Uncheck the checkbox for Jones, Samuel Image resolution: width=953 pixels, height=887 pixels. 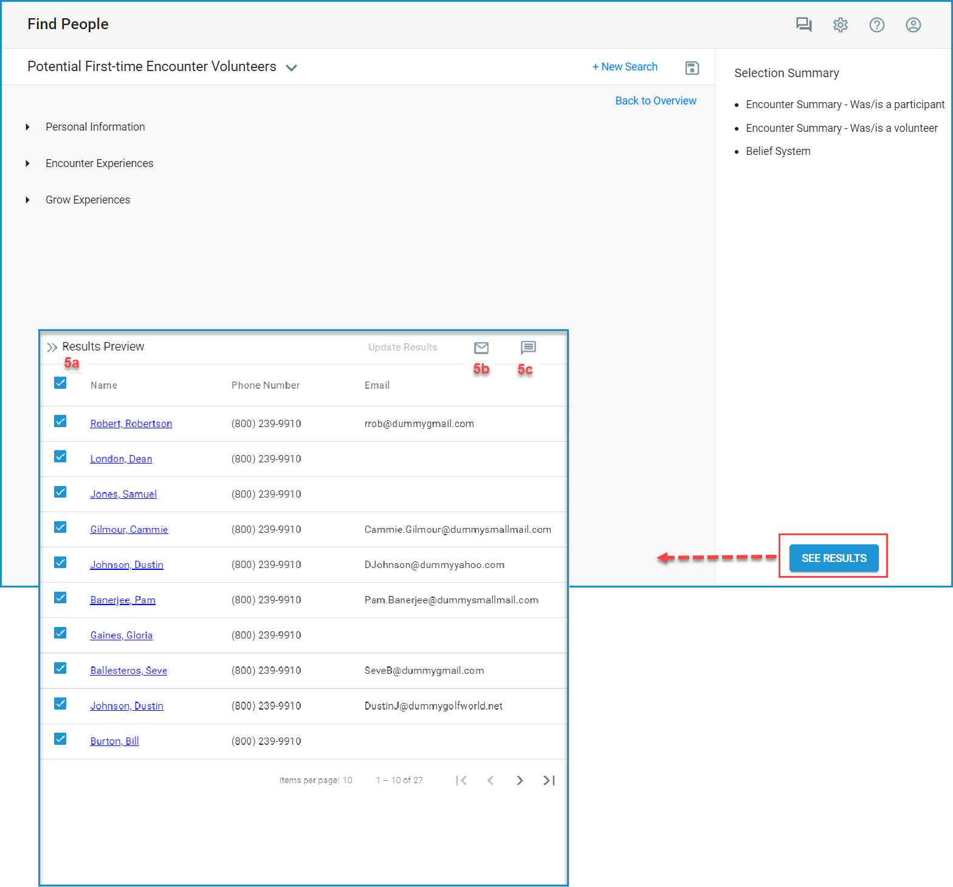(60, 491)
